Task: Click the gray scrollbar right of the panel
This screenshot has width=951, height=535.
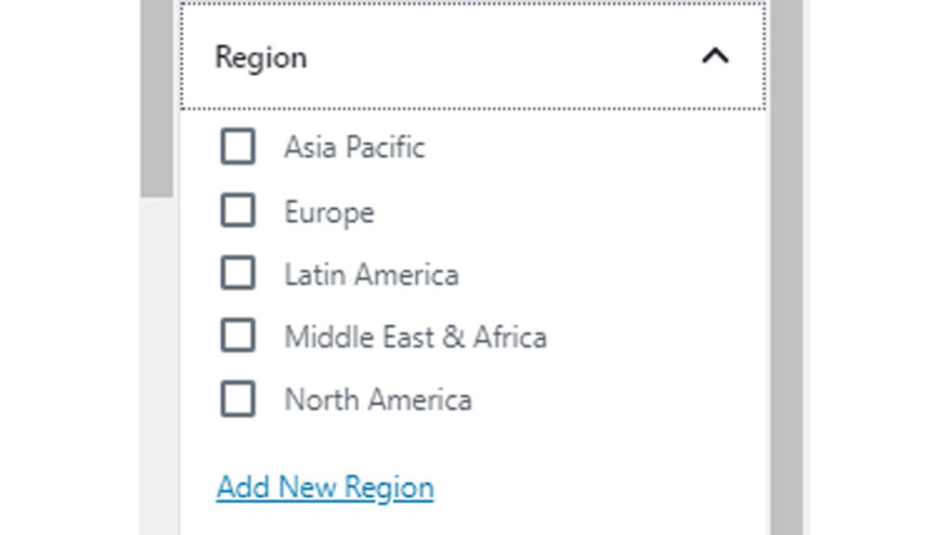Action: pos(787,279)
